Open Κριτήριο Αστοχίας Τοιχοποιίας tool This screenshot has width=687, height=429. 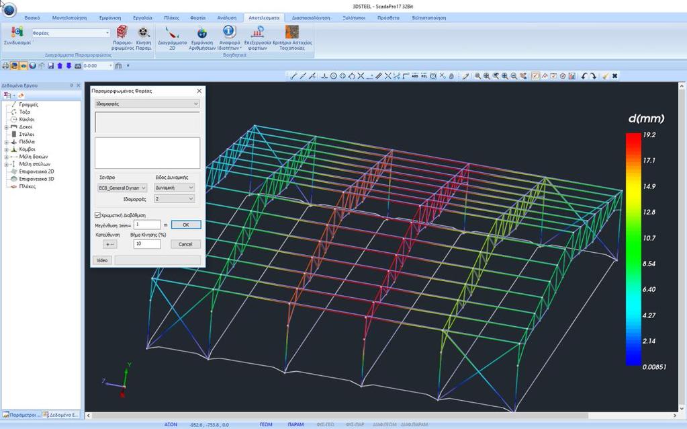292,38
